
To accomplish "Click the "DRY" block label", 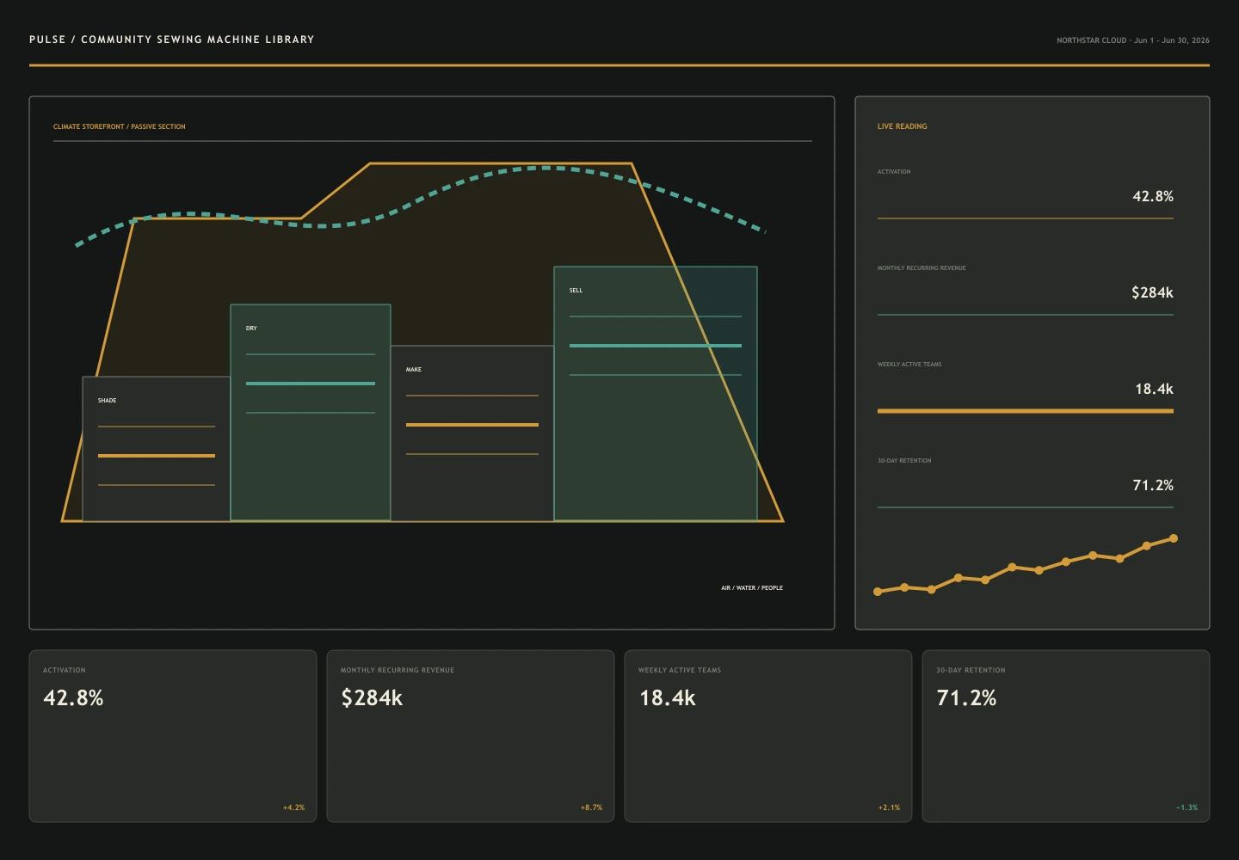I will (x=251, y=329).
